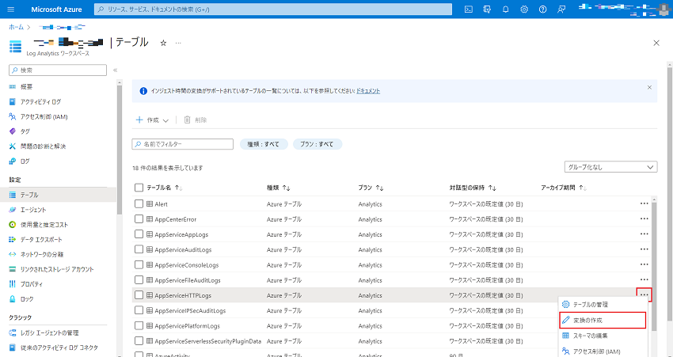Open the グループ化なし grouping dropdown
Image resolution: width=673 pixels, height=357 pixels.
pos(610,167)
